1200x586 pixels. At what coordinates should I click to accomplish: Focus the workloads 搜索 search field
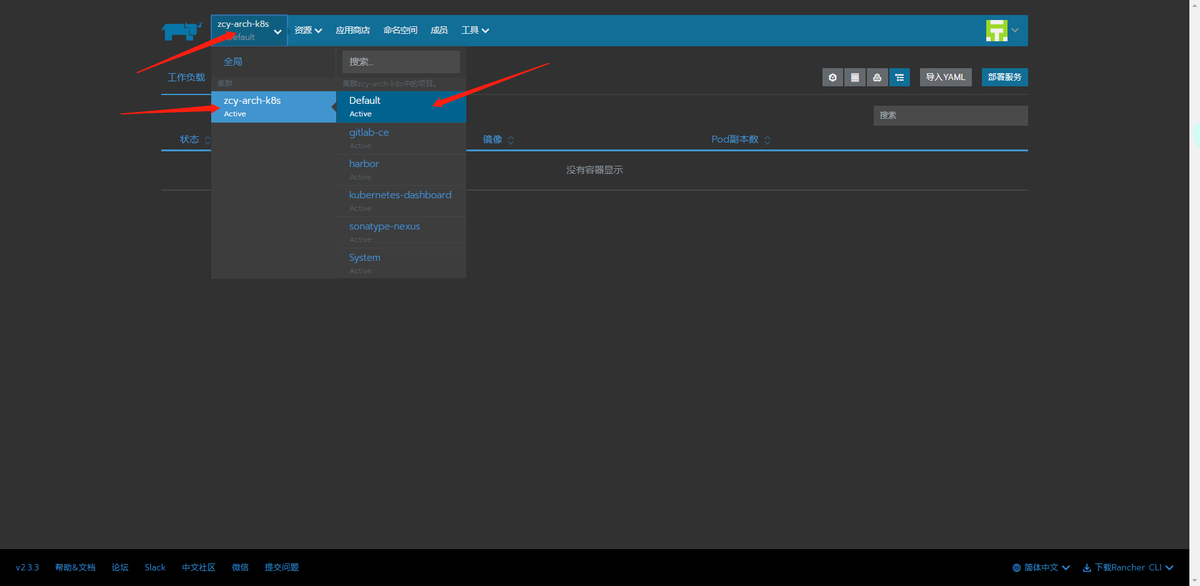(x=951, y=116)
